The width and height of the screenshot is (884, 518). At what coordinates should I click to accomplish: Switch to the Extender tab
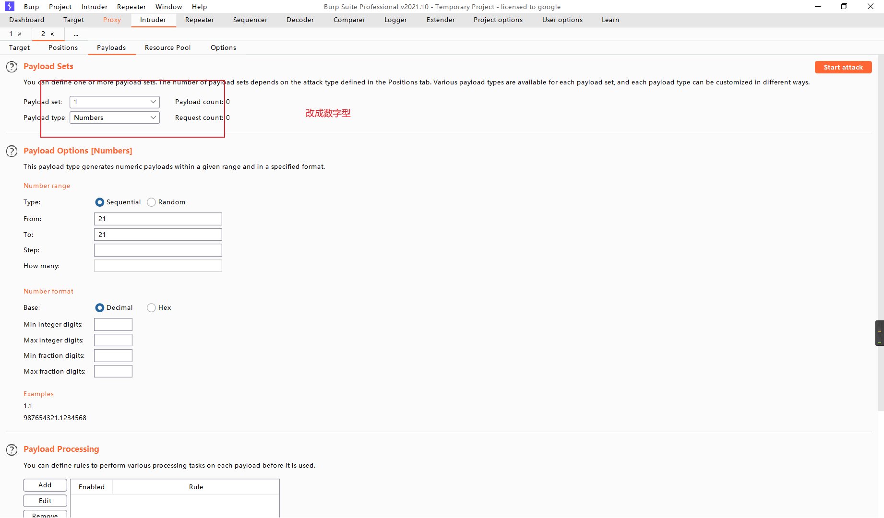tap(441, 20)
